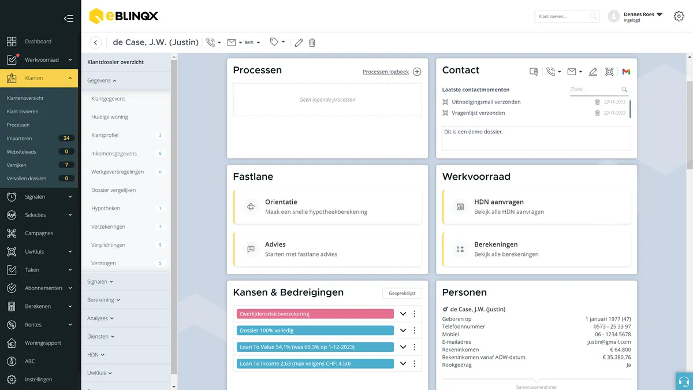Open the three-dot menu for Overlijdensrisicoverzekering
Screen dimensions: 693x390
click(x=414, y=314)
